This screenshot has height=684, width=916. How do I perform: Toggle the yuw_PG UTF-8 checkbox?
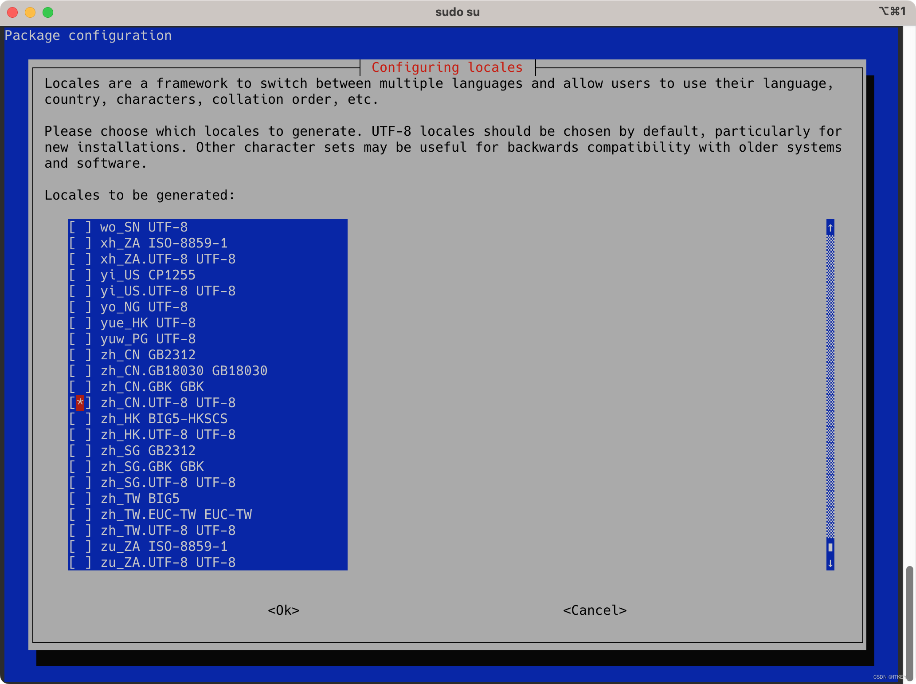(80, 339)
